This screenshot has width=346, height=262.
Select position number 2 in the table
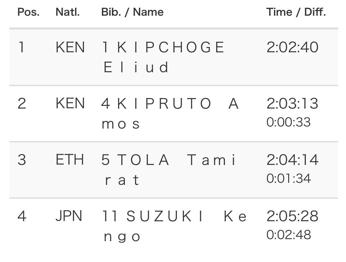click(22, 104)
